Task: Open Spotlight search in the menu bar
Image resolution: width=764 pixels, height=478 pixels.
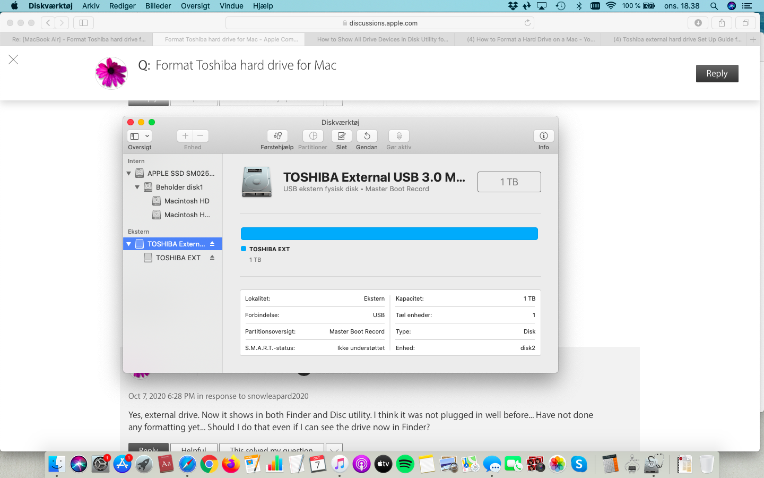Action: [x=714, y=6]
